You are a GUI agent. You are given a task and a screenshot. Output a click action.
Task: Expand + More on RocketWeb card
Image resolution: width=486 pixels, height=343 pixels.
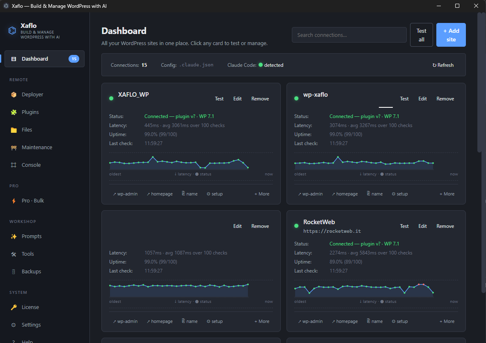click(x=447, y=321)
